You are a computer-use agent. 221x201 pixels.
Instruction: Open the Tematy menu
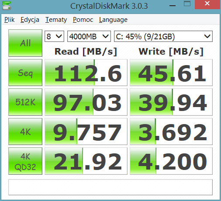(x=56, y=20)
